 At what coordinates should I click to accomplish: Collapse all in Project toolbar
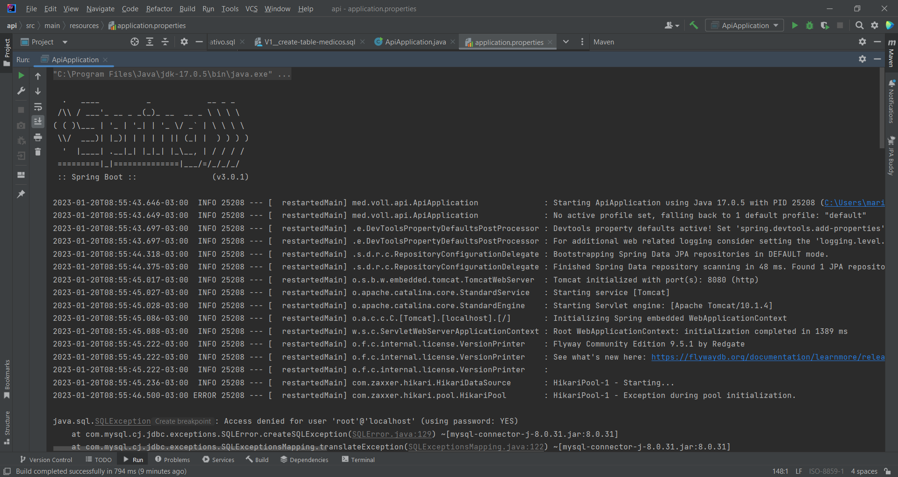(165, 42)
